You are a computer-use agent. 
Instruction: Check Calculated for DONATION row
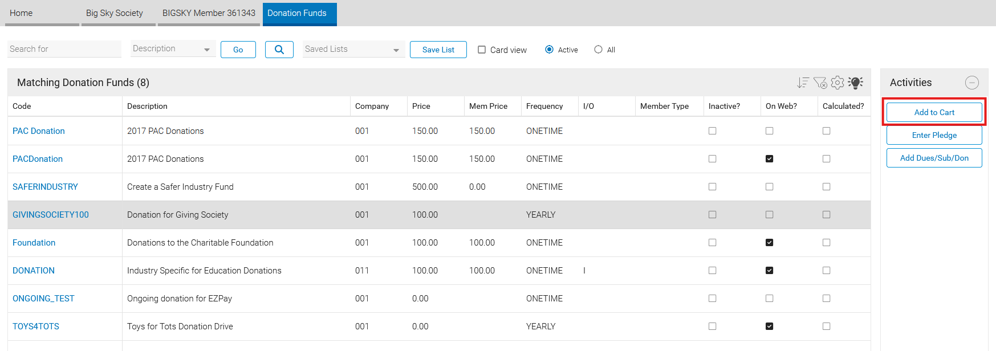pyautogui.click(x=826, y=271)
